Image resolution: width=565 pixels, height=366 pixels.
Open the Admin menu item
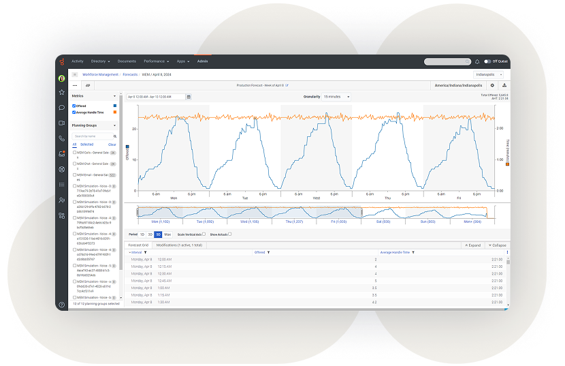tap(202, 61)
